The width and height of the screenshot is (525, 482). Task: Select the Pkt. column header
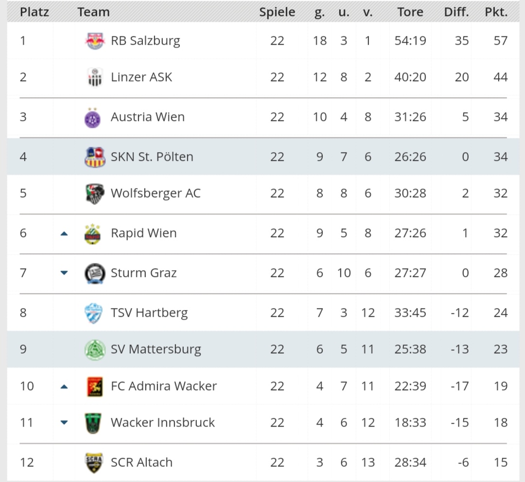[496, 12]
